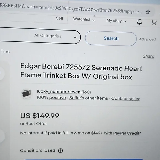
Task: Open lucky_number_seven seller profile
Action: pos(58,92)
